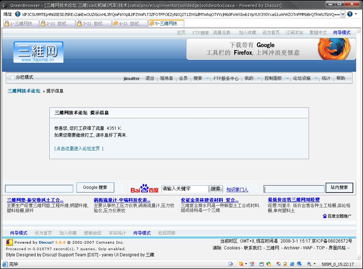The image size is (363, 269).
Task: Click 流量兑换 in the top bar
Action: 222,33
